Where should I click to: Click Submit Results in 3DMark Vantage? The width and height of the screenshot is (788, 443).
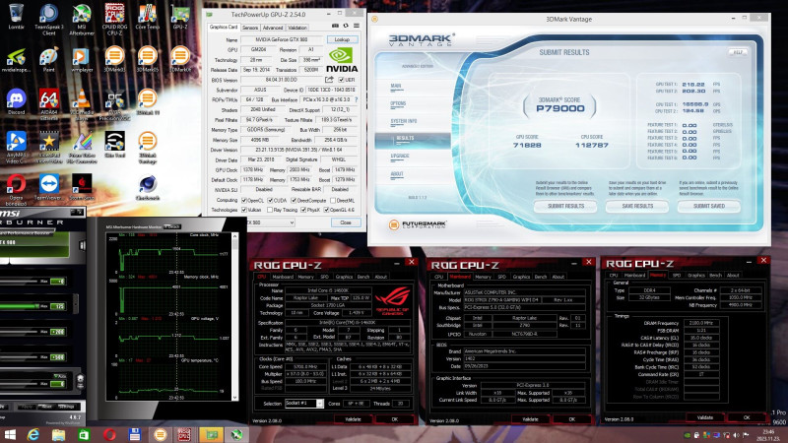tap(565, 206)
